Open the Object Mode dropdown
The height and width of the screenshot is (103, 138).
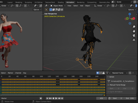tap(58, 6)
